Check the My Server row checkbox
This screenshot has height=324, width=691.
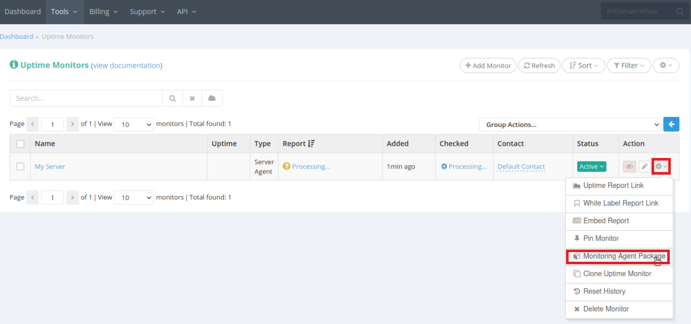tap(20, 167)
